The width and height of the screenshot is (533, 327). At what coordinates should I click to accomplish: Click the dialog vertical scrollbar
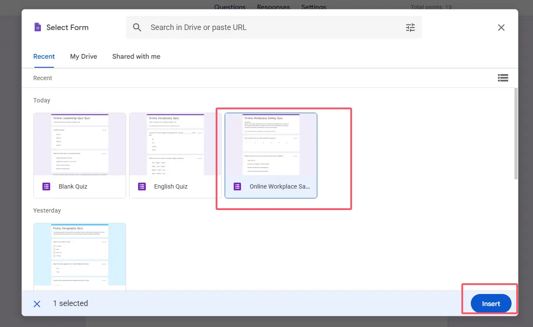coord(515,134)
